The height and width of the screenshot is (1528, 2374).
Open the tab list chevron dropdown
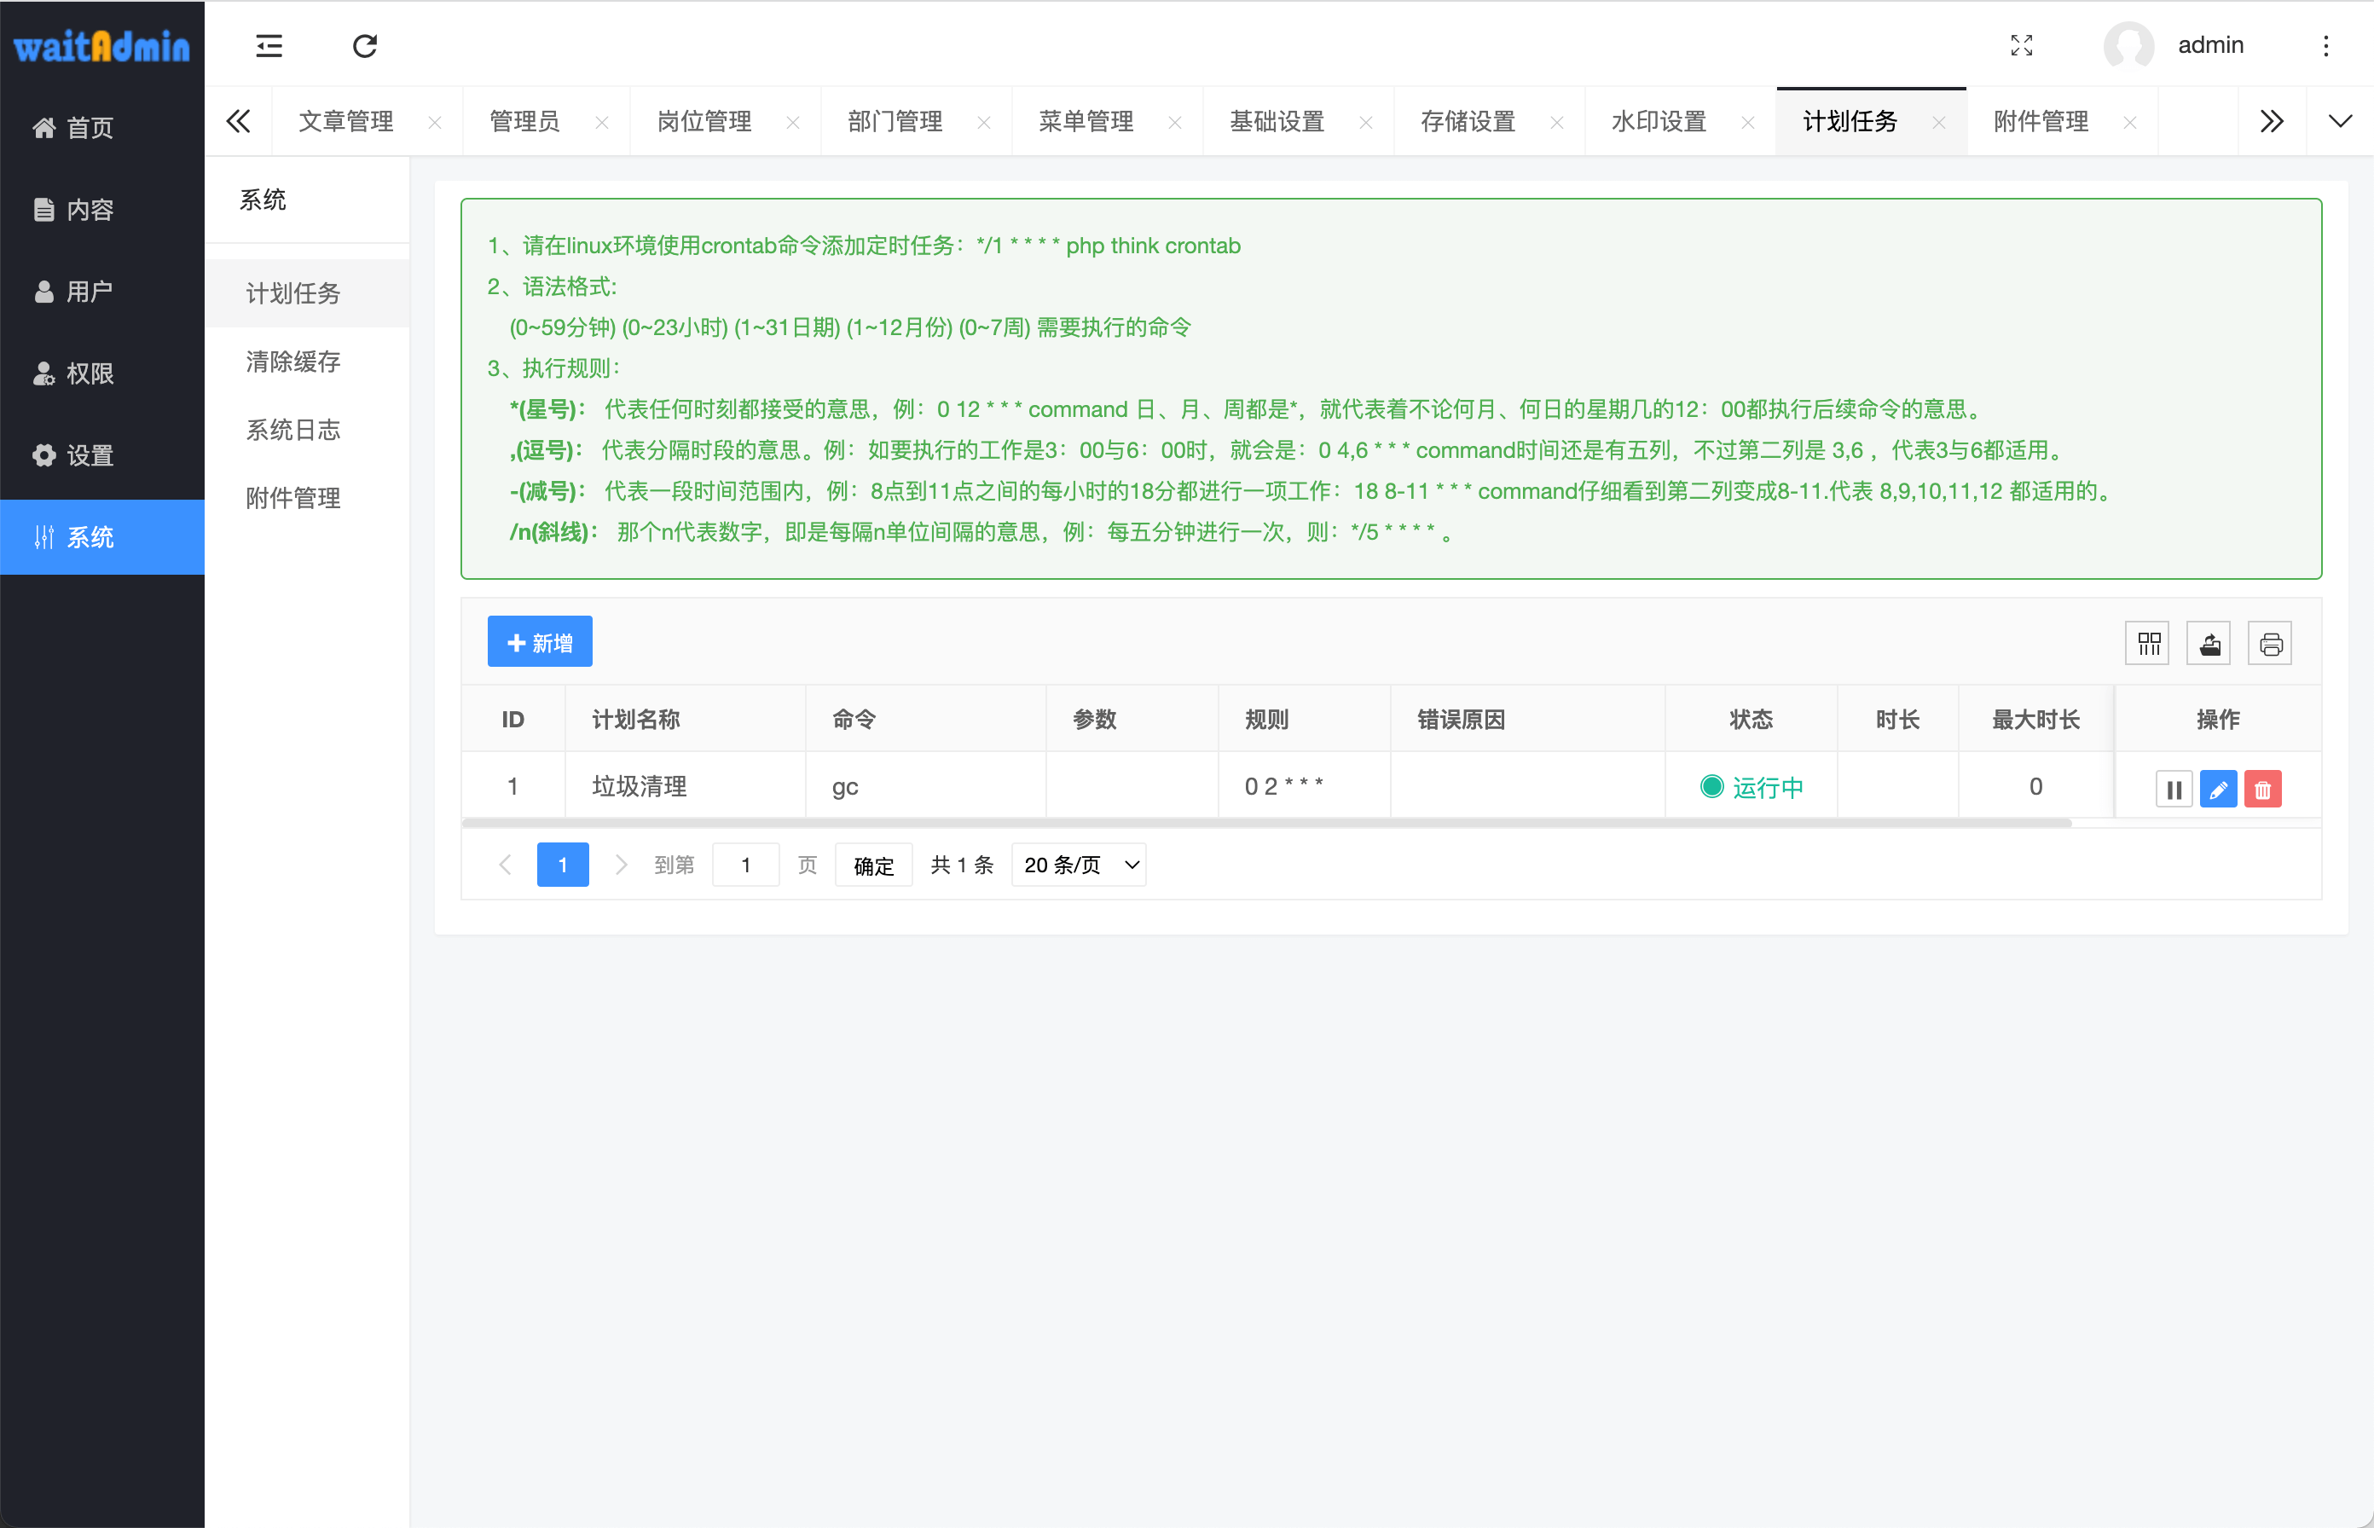pyautogui.click(x=2339, y=120)
